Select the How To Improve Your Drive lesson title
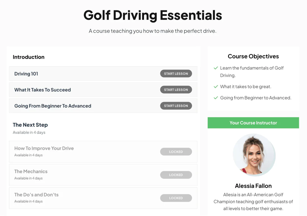The height and width of the screenshot is (216, 307). 44,148
